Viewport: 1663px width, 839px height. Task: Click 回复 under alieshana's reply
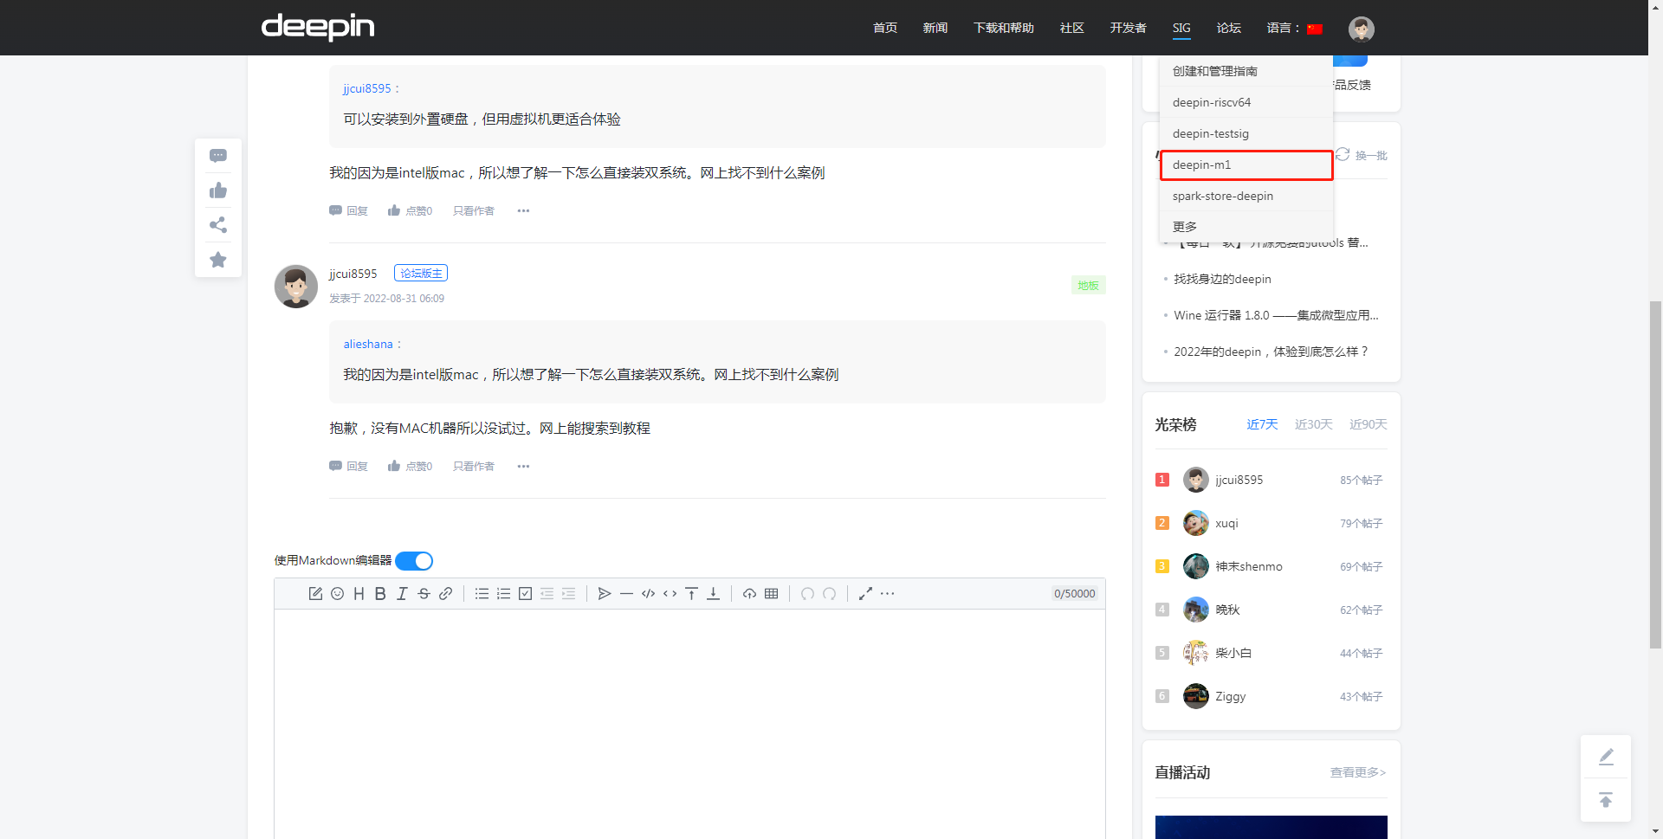coord(349,210)
